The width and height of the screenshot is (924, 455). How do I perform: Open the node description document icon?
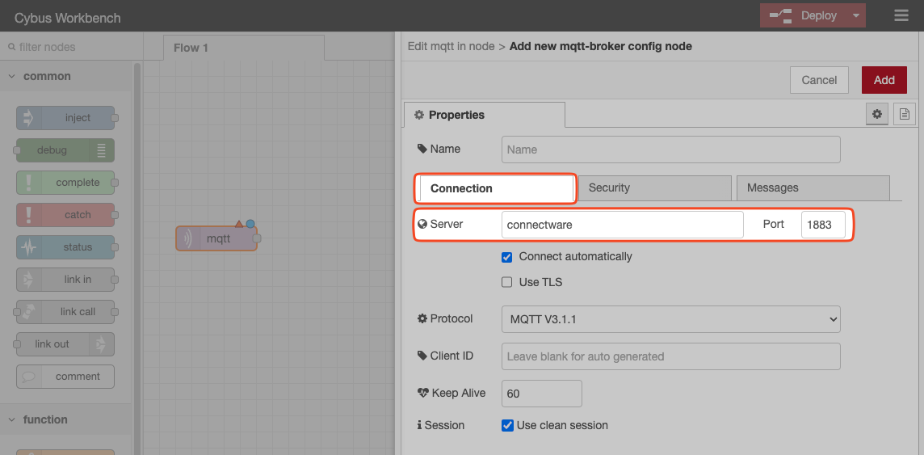click(x=904, y=115)
